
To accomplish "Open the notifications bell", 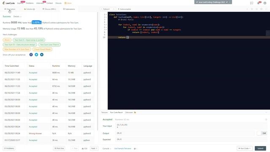I will click(258, 3).
